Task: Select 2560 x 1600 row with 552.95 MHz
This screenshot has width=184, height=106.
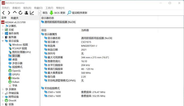Action: click(x=75, y=96)
